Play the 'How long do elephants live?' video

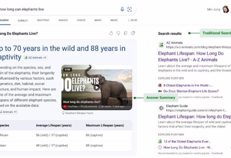pos(97,87)
